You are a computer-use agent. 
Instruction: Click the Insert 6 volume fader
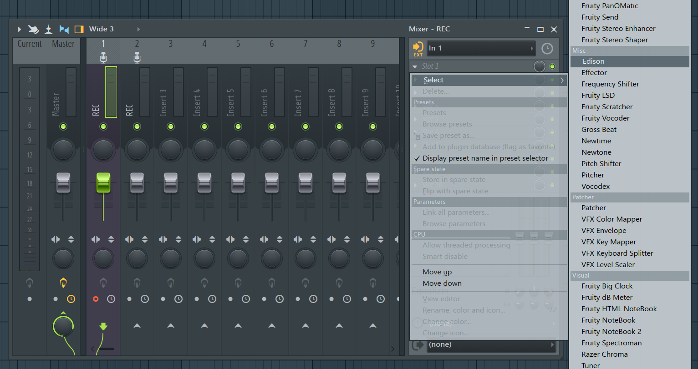point(272,183)
